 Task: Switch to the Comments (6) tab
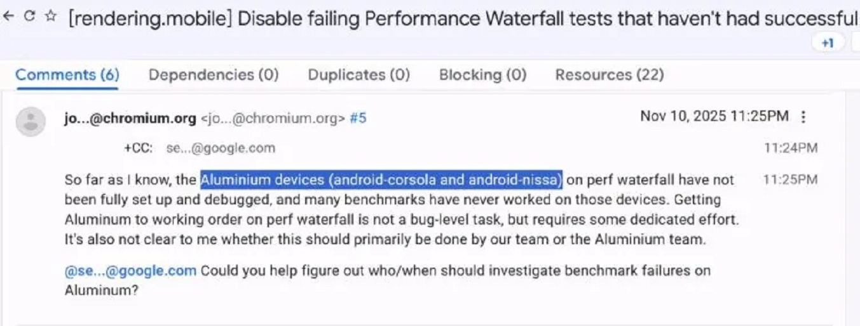coord(67,75)
